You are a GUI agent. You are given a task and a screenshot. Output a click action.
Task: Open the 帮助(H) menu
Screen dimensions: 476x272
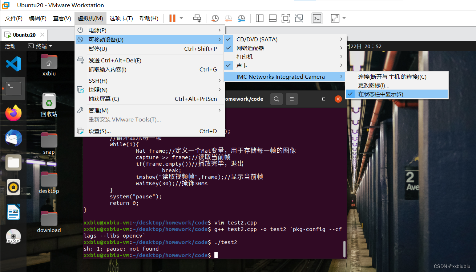coord(149,18)
